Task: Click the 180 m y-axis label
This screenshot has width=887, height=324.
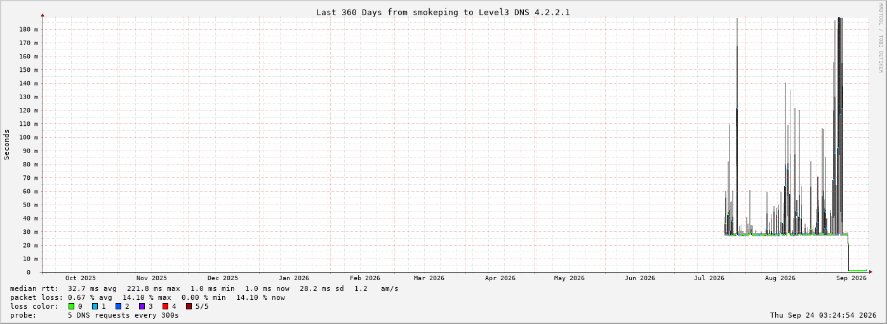Action: (x=29, y=29)
